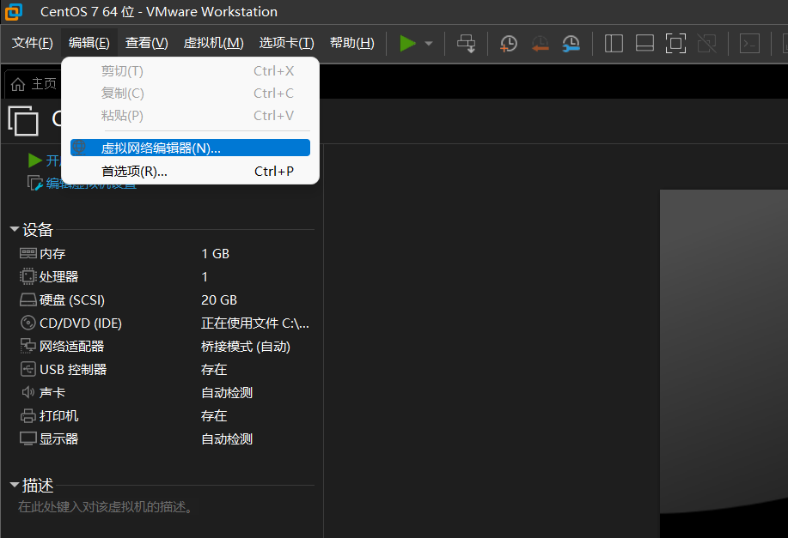The image size is (788, 538).
Task: Click the console view toolbar icon
Action: point(749,43)
